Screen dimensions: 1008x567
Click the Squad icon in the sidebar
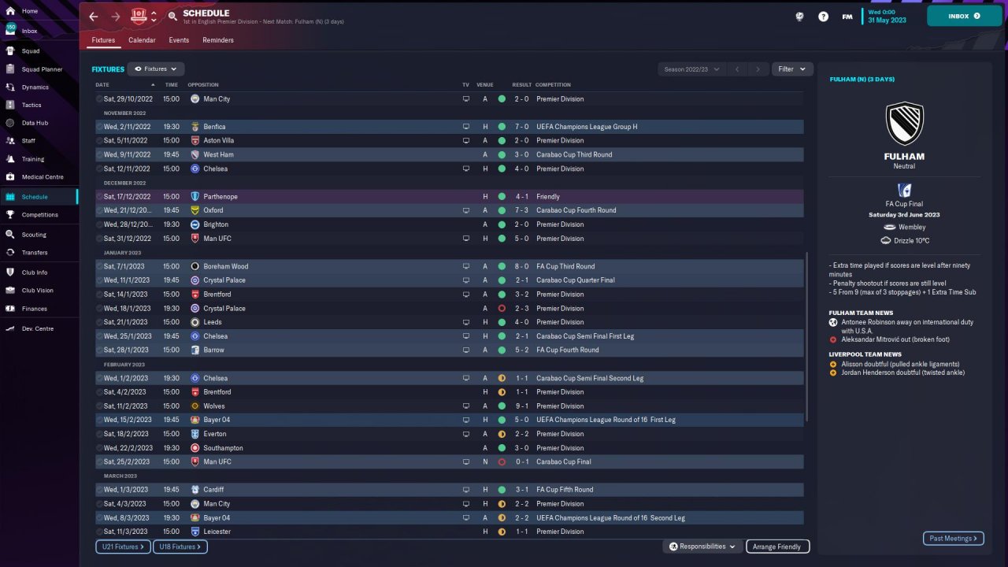tap(10, 51)
